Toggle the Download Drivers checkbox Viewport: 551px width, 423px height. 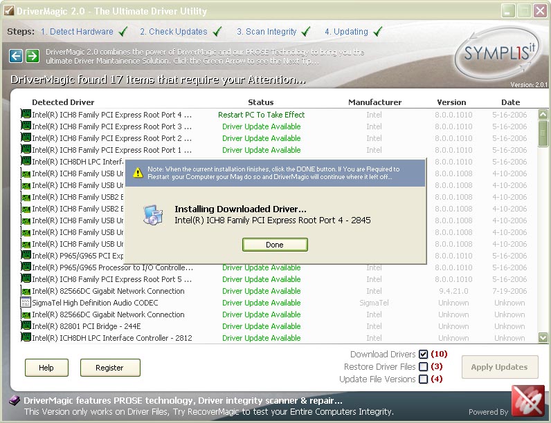tap(424, 355)
